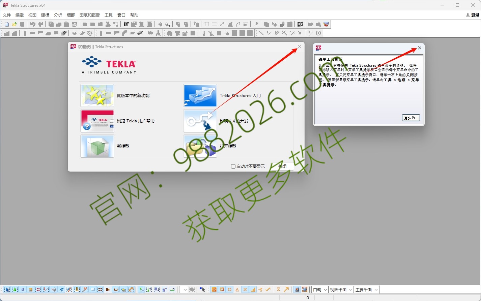The image size is (481, 301).
Task: Click the pushpin icon in top toolbar
Action: [x=256, y=24]
